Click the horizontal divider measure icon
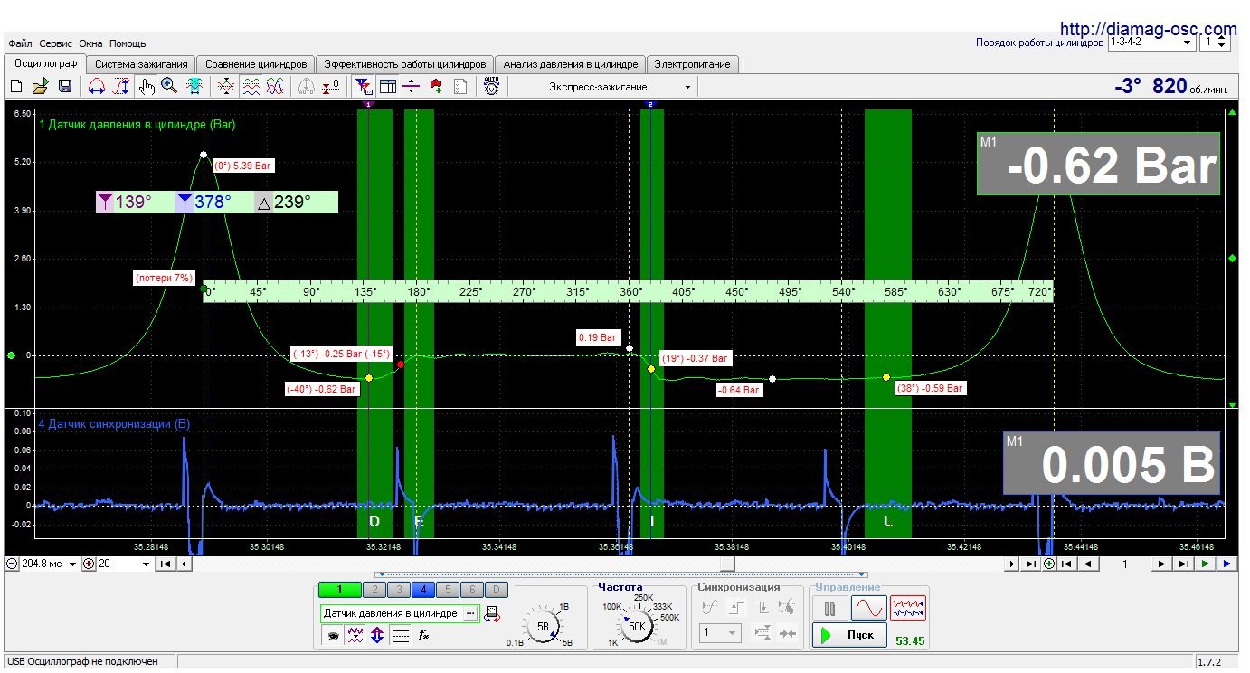The image size is (1250, 673). [412, 87]
